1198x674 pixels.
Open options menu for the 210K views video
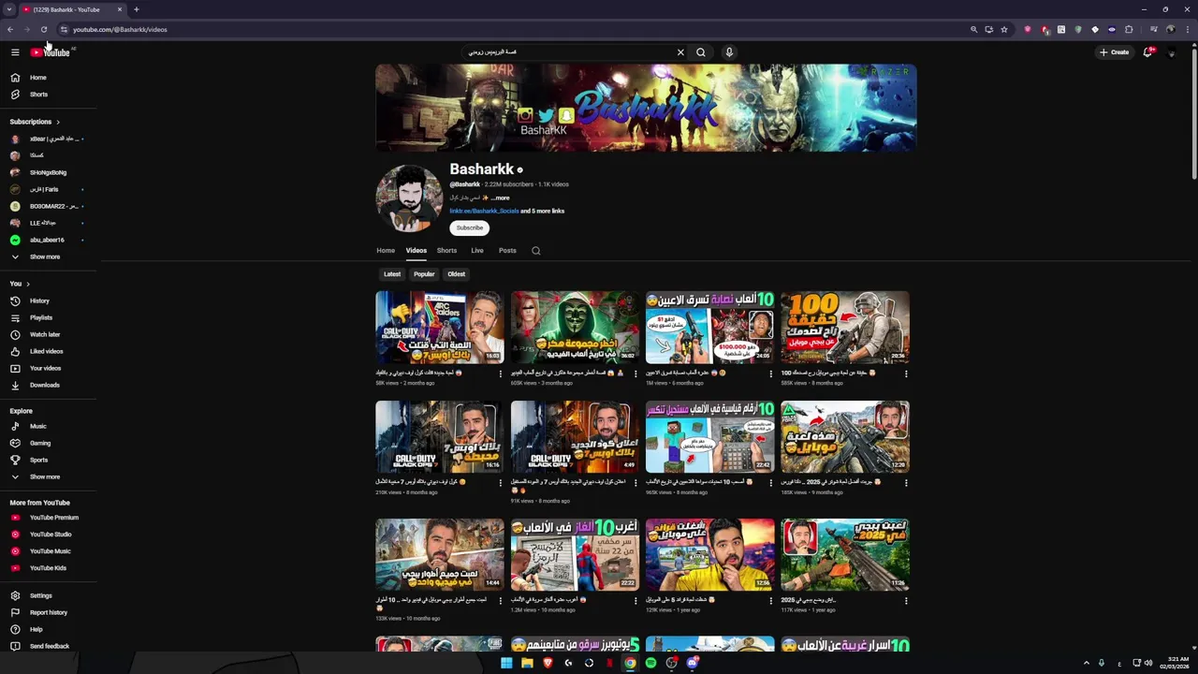click(x=500, y=483)
